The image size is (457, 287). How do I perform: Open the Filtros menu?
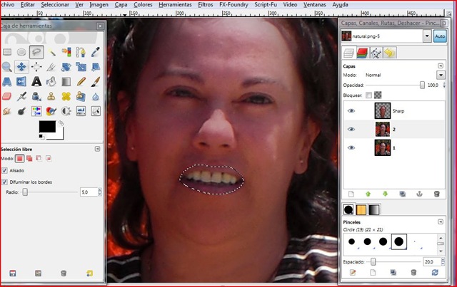[x=206, y=5]
